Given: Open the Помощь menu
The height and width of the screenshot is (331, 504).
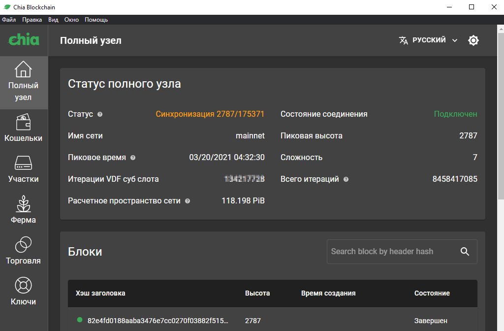Looking at the screenshot, I should tap(96, 20).
